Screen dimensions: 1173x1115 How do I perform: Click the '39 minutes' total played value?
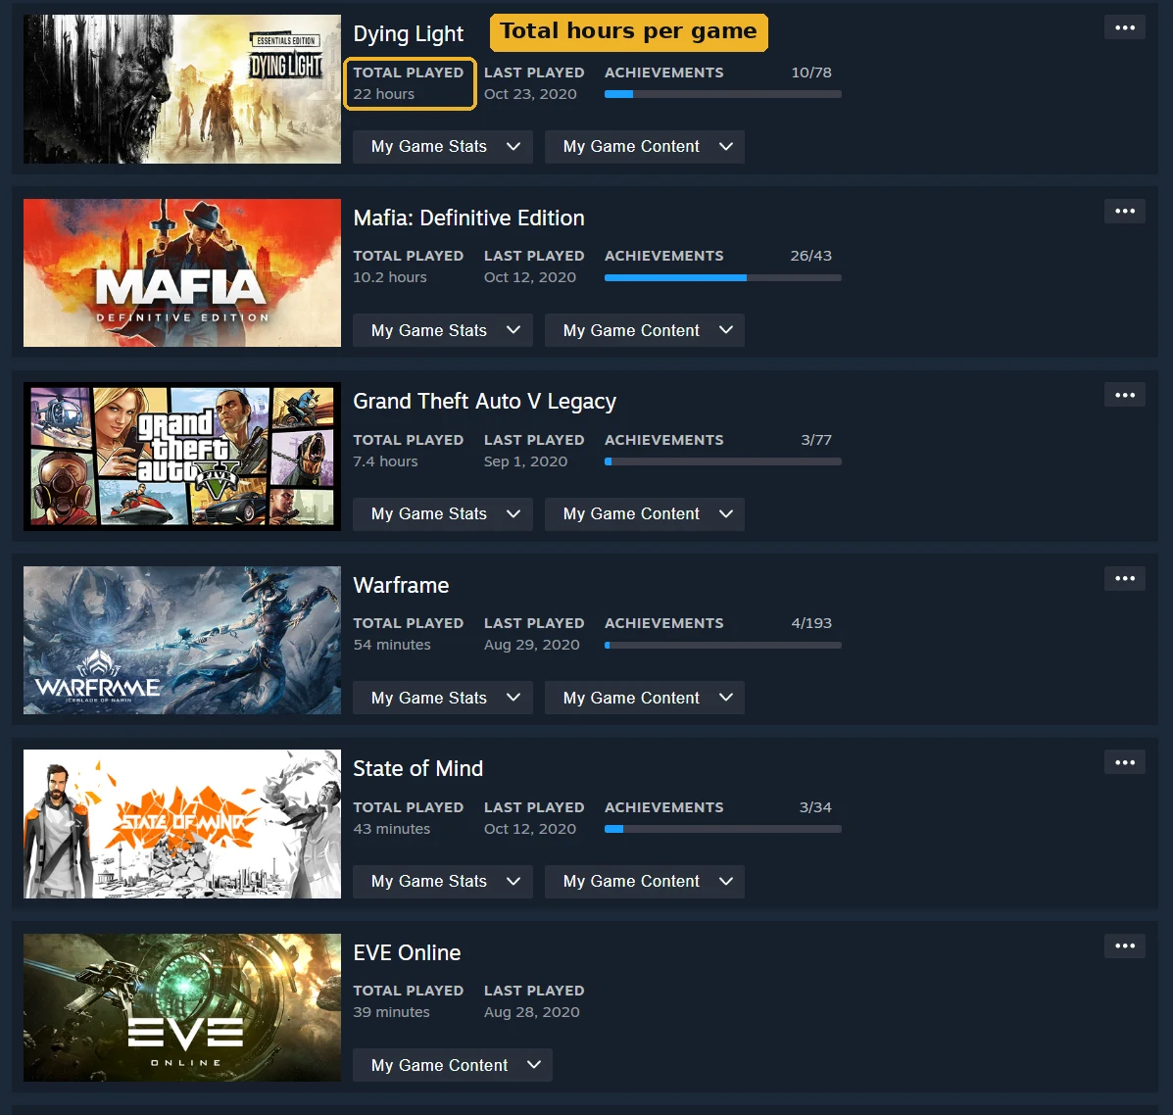[x=391, y=1012]
